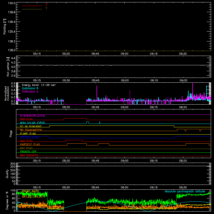Click the SAA_FLAG label
Viewport: 214px width, 214px height.
[26, 141]
